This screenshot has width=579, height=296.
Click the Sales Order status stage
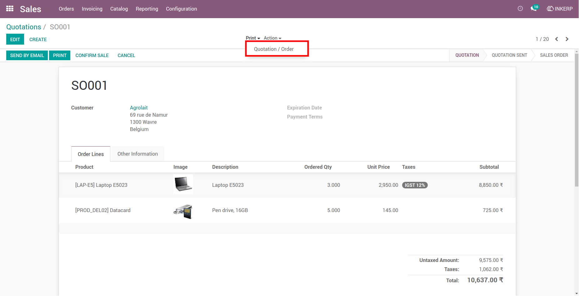(554, 55)
